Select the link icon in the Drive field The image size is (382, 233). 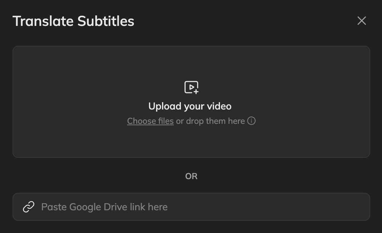[29, 207]
